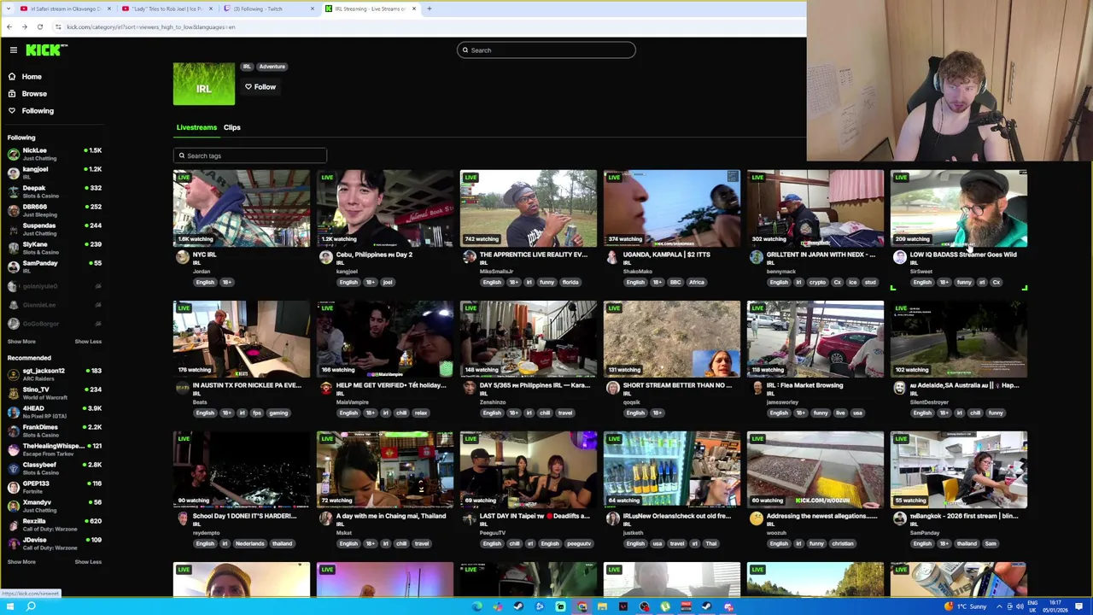Open the IRL category cover image
This screenshot has width=1093, height=615.
pyautogui.click(x=203, y=84)
